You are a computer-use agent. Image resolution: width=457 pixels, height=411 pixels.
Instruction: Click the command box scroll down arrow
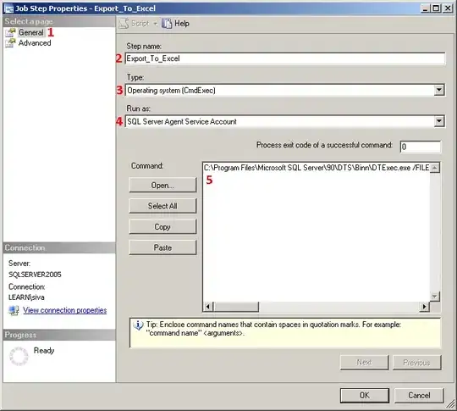pos(434,297)
